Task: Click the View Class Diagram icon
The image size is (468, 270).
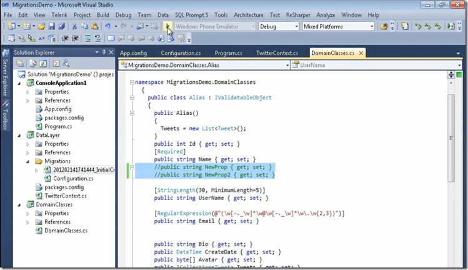Action: 66,63
